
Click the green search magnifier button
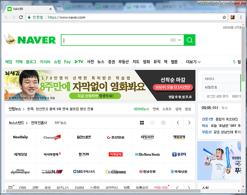[189, 40]
